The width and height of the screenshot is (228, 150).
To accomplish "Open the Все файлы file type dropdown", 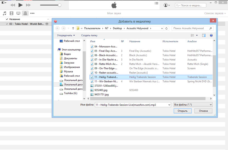I will pos(193,105).
